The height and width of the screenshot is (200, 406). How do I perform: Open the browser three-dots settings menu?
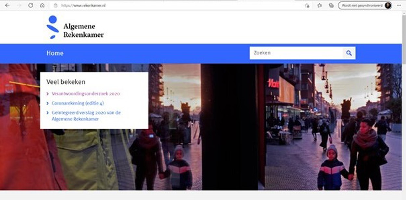tap(399, 6)
